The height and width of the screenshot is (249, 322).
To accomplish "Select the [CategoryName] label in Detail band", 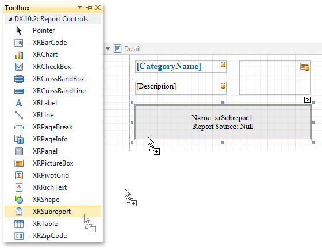I will (181, 67).
